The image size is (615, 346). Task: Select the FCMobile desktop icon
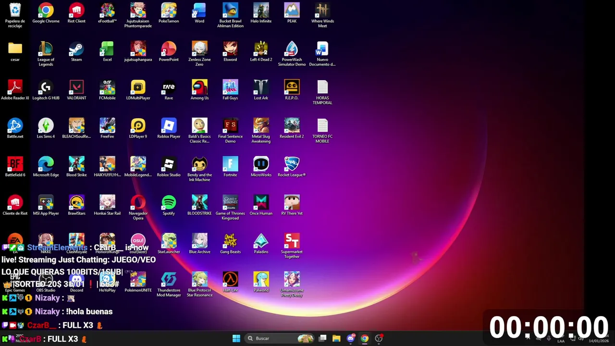click(x=107, y=90)
